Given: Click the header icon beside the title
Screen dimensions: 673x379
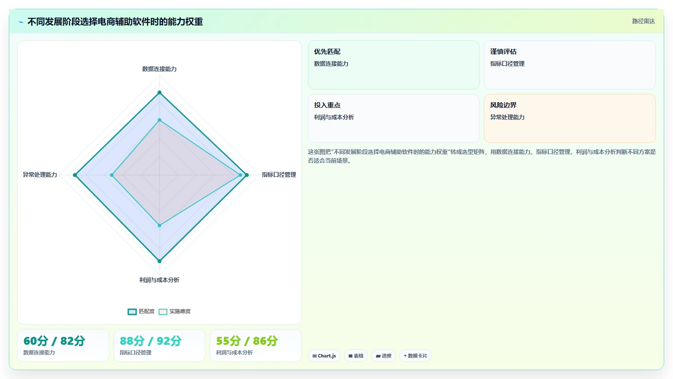Looking at the screenshot, I should (x=21, y=22).
